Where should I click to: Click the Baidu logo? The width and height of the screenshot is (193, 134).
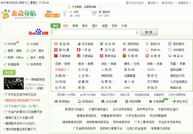39,32
